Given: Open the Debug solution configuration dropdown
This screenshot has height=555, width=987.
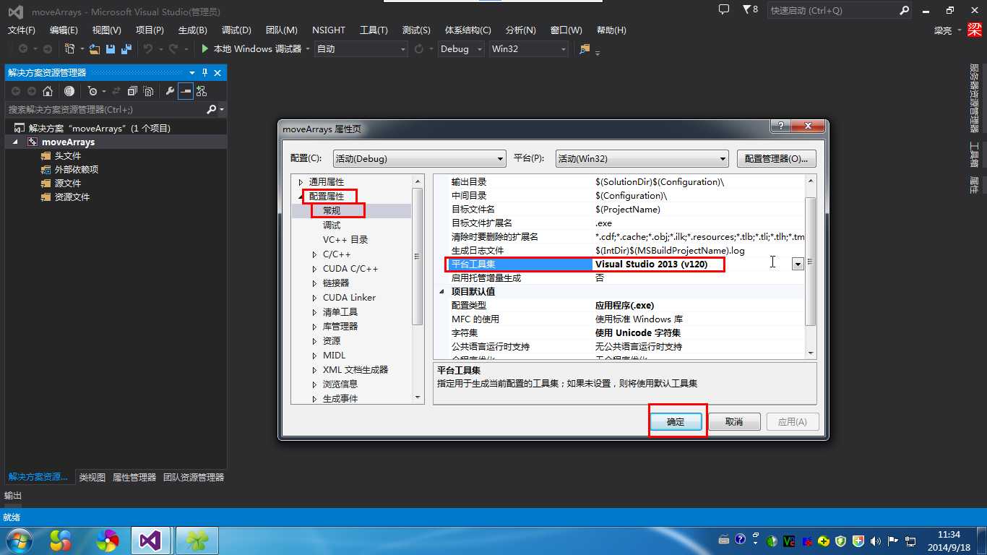Looking at the screenshot, I should pyautogui.click(x=462, y=48).
